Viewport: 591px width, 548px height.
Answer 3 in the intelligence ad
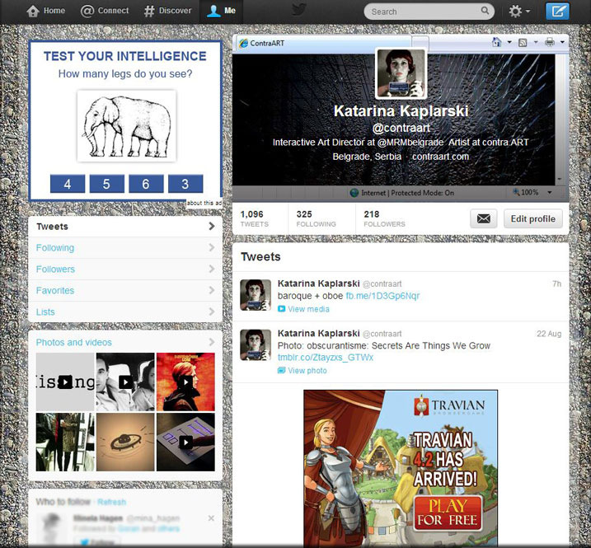[x=185, y=184]
